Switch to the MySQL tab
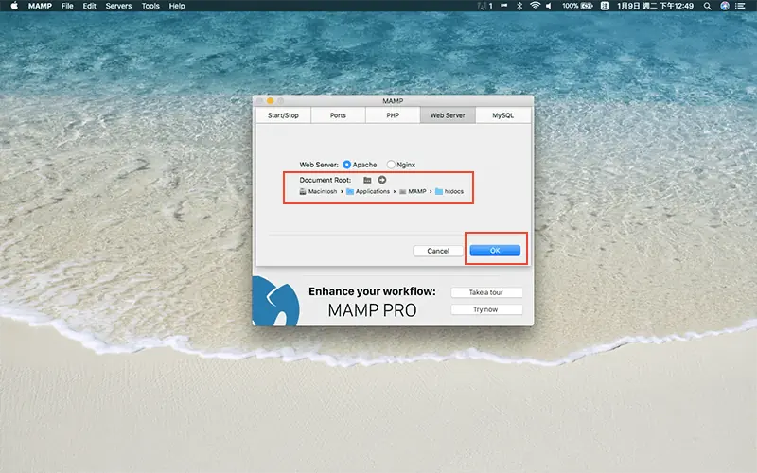This screenshot has height=473, width=757. (503, 115)
